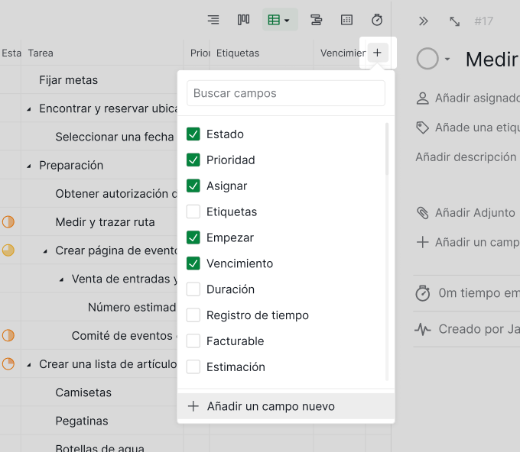Click the timer stopwatch icon in toolbar

tap(377, 20)
